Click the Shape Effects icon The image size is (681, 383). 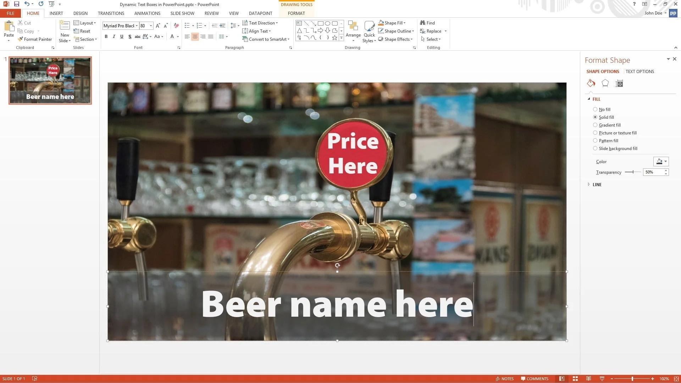pyautogui.click(x=381, y=39)
